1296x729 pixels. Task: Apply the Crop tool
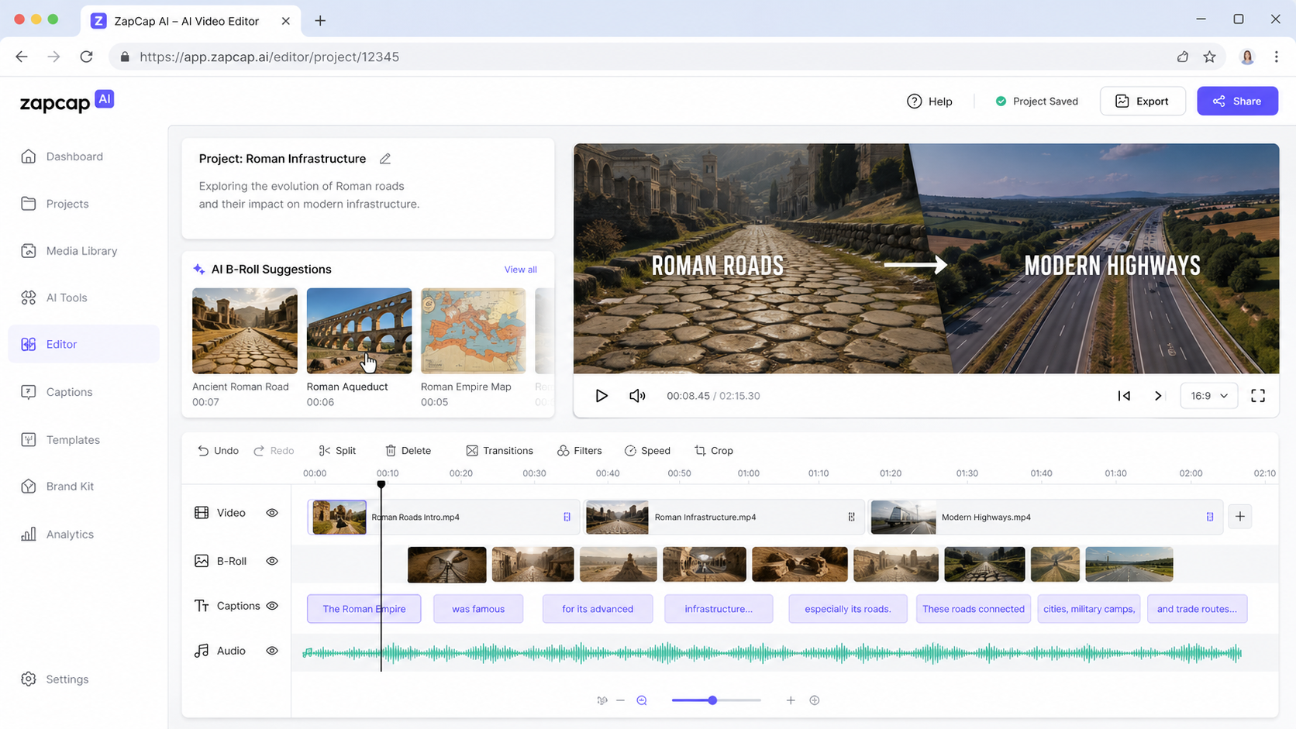(714, 451)
